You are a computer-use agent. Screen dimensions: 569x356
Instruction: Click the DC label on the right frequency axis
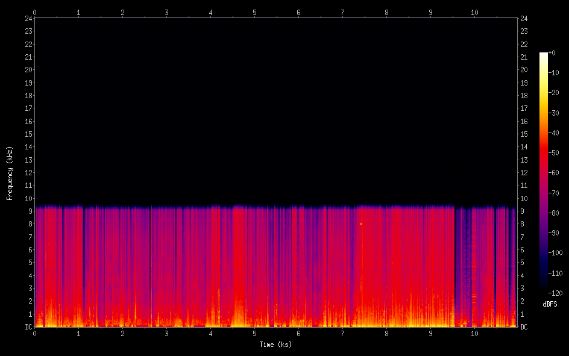(524, 327)
